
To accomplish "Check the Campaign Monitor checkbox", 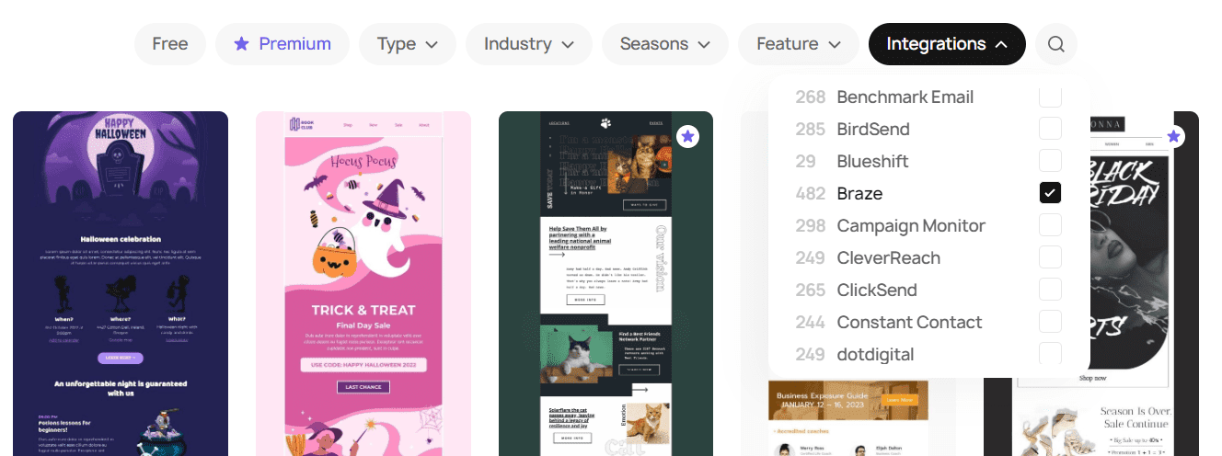I will (x=1050, y=225).
